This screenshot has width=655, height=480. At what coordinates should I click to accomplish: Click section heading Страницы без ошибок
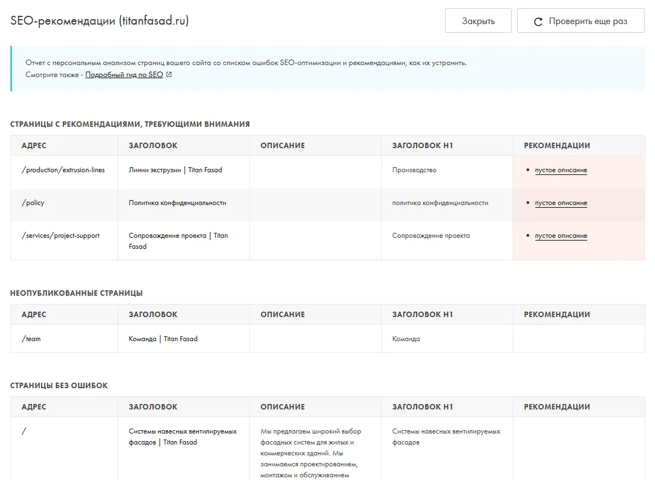pyautogui.click(x=59, y=385)
